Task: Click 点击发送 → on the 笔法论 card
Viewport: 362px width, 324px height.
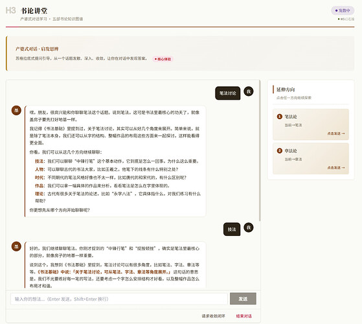Action: pos(336,133)
